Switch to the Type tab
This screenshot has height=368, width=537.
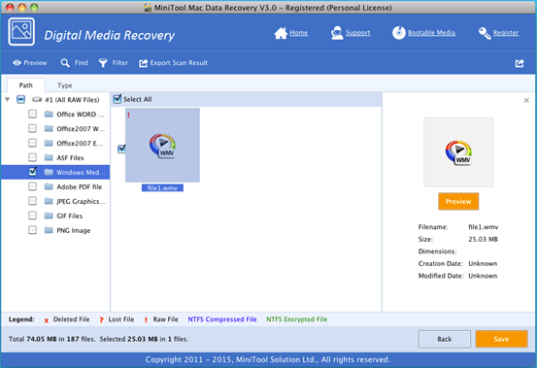(x=65, y=85)
